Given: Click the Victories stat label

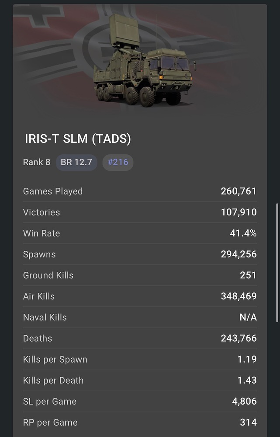Looking at the screenshot, I should pos(41,212).
